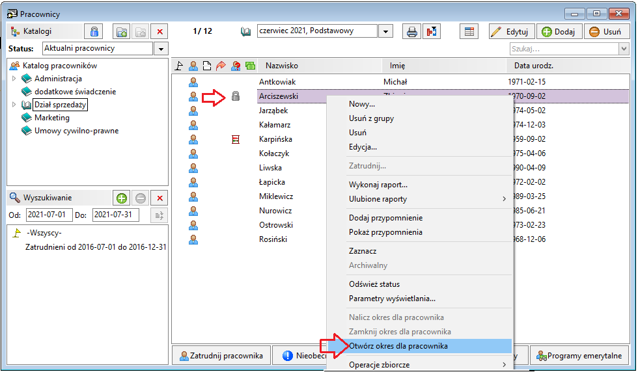Image resolution: width=638 pixels, height=374 pixels.
Task: Click the red X icon in Wyszukiwanie
Action: pos(159,198)
